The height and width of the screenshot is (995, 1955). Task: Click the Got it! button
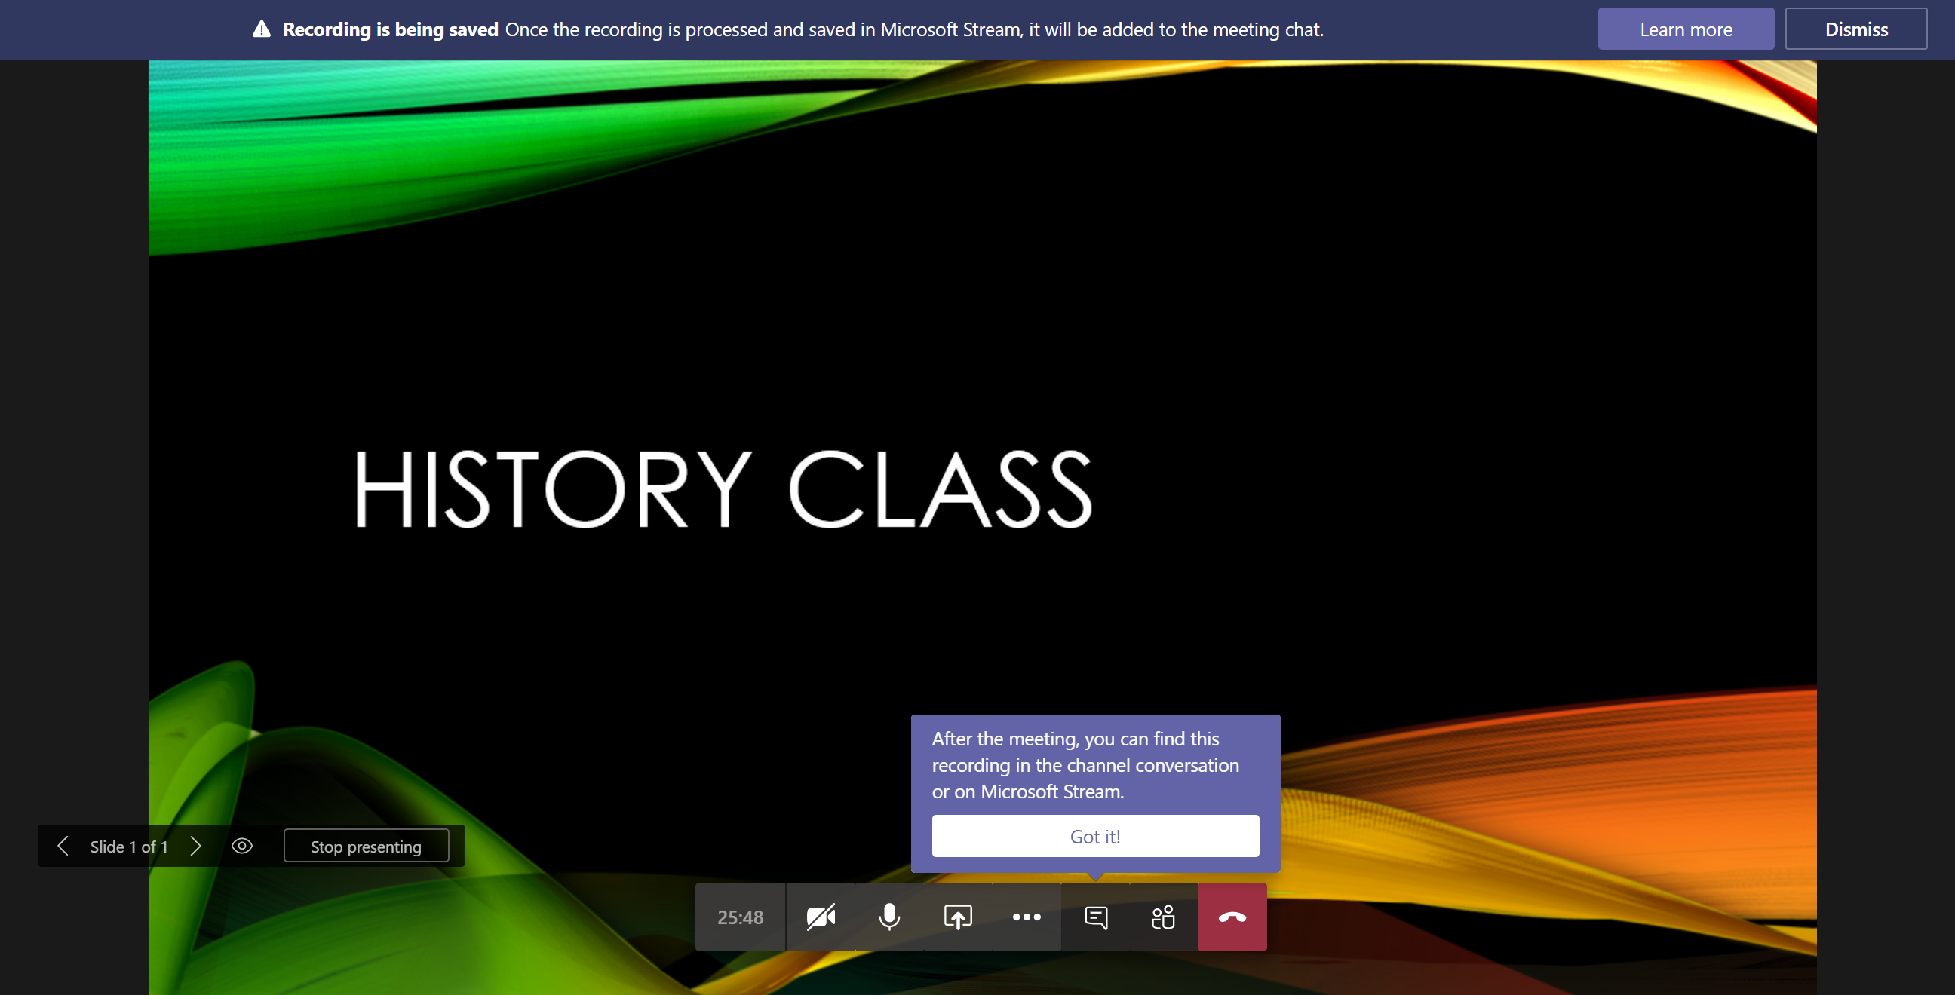click(x=1094, y=837)
